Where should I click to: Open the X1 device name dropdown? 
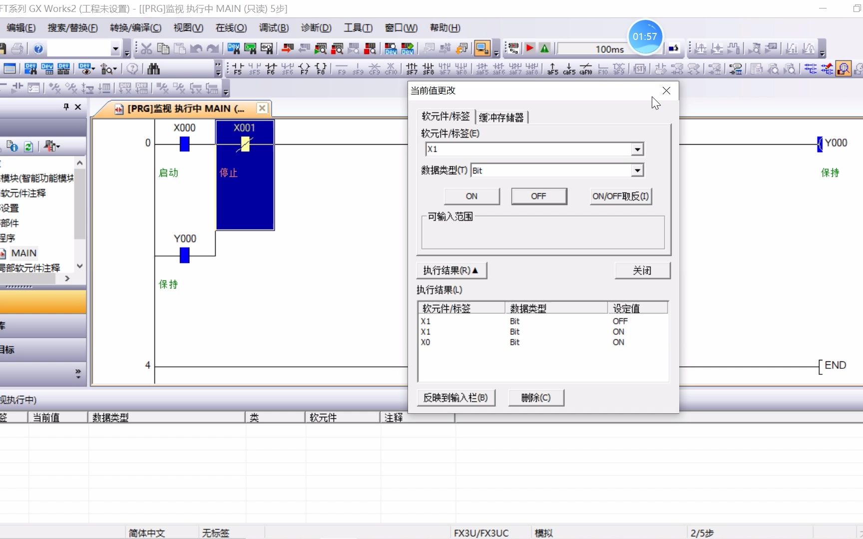coord(637,149)
